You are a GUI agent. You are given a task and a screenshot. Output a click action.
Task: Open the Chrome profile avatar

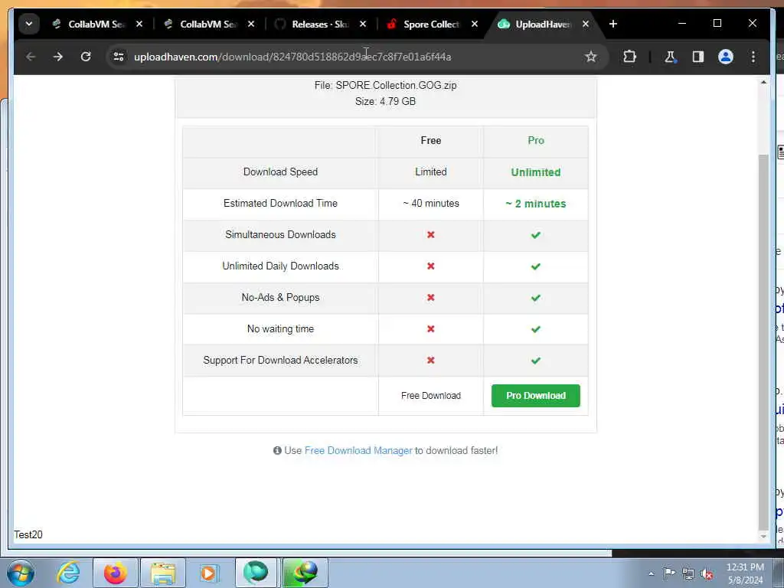click(726, 57)
